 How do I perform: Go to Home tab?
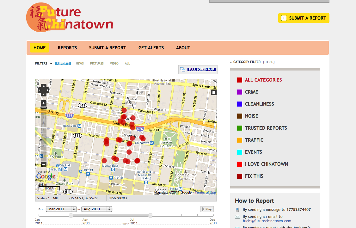click(x=40, y=48)
